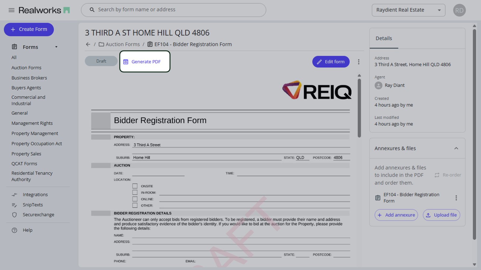The height and width of the screenshot is (270, 481).
Task: Open Residential Tenancy Authority category
Action: (x=32, y=177)
